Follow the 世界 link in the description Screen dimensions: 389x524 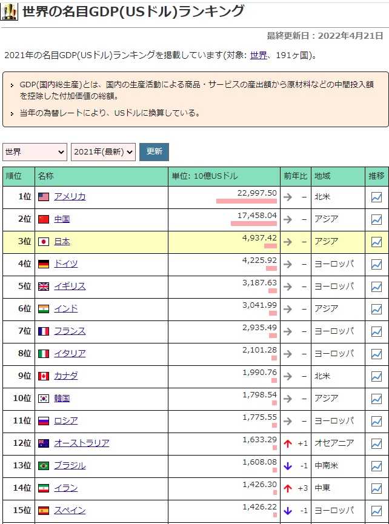tap(259, 55)
